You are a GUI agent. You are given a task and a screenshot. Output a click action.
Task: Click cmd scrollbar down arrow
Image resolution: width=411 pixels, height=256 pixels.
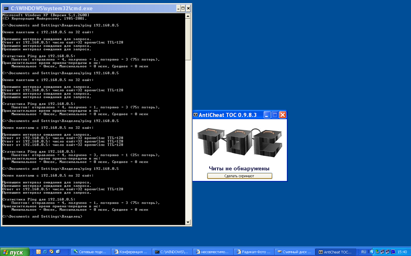188,222
